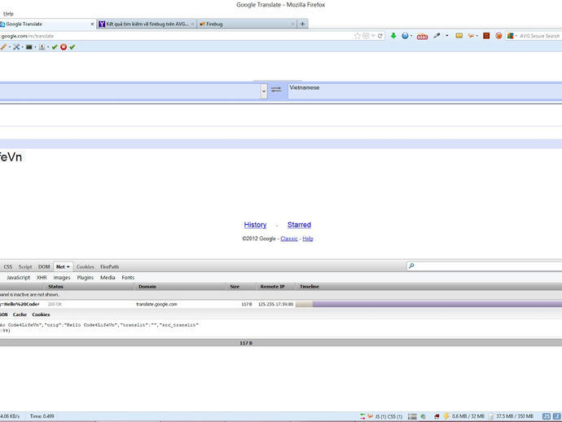
Task: Click the document validation toolbar icon
Action: 42,47
